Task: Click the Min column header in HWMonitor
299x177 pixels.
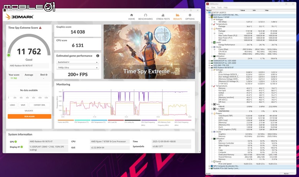Action: (x=258, y=10)
